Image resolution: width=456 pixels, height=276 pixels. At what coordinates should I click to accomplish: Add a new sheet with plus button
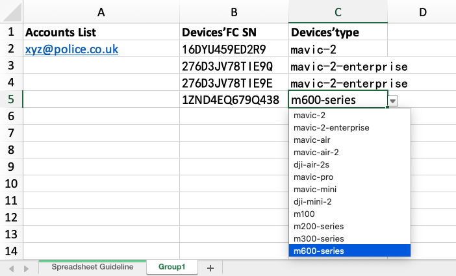[x=210, y=268]
